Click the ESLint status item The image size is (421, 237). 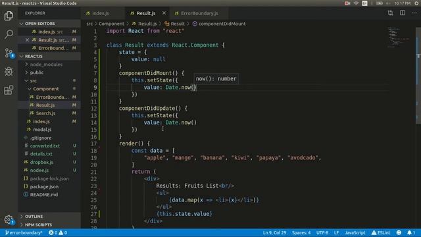381,232
